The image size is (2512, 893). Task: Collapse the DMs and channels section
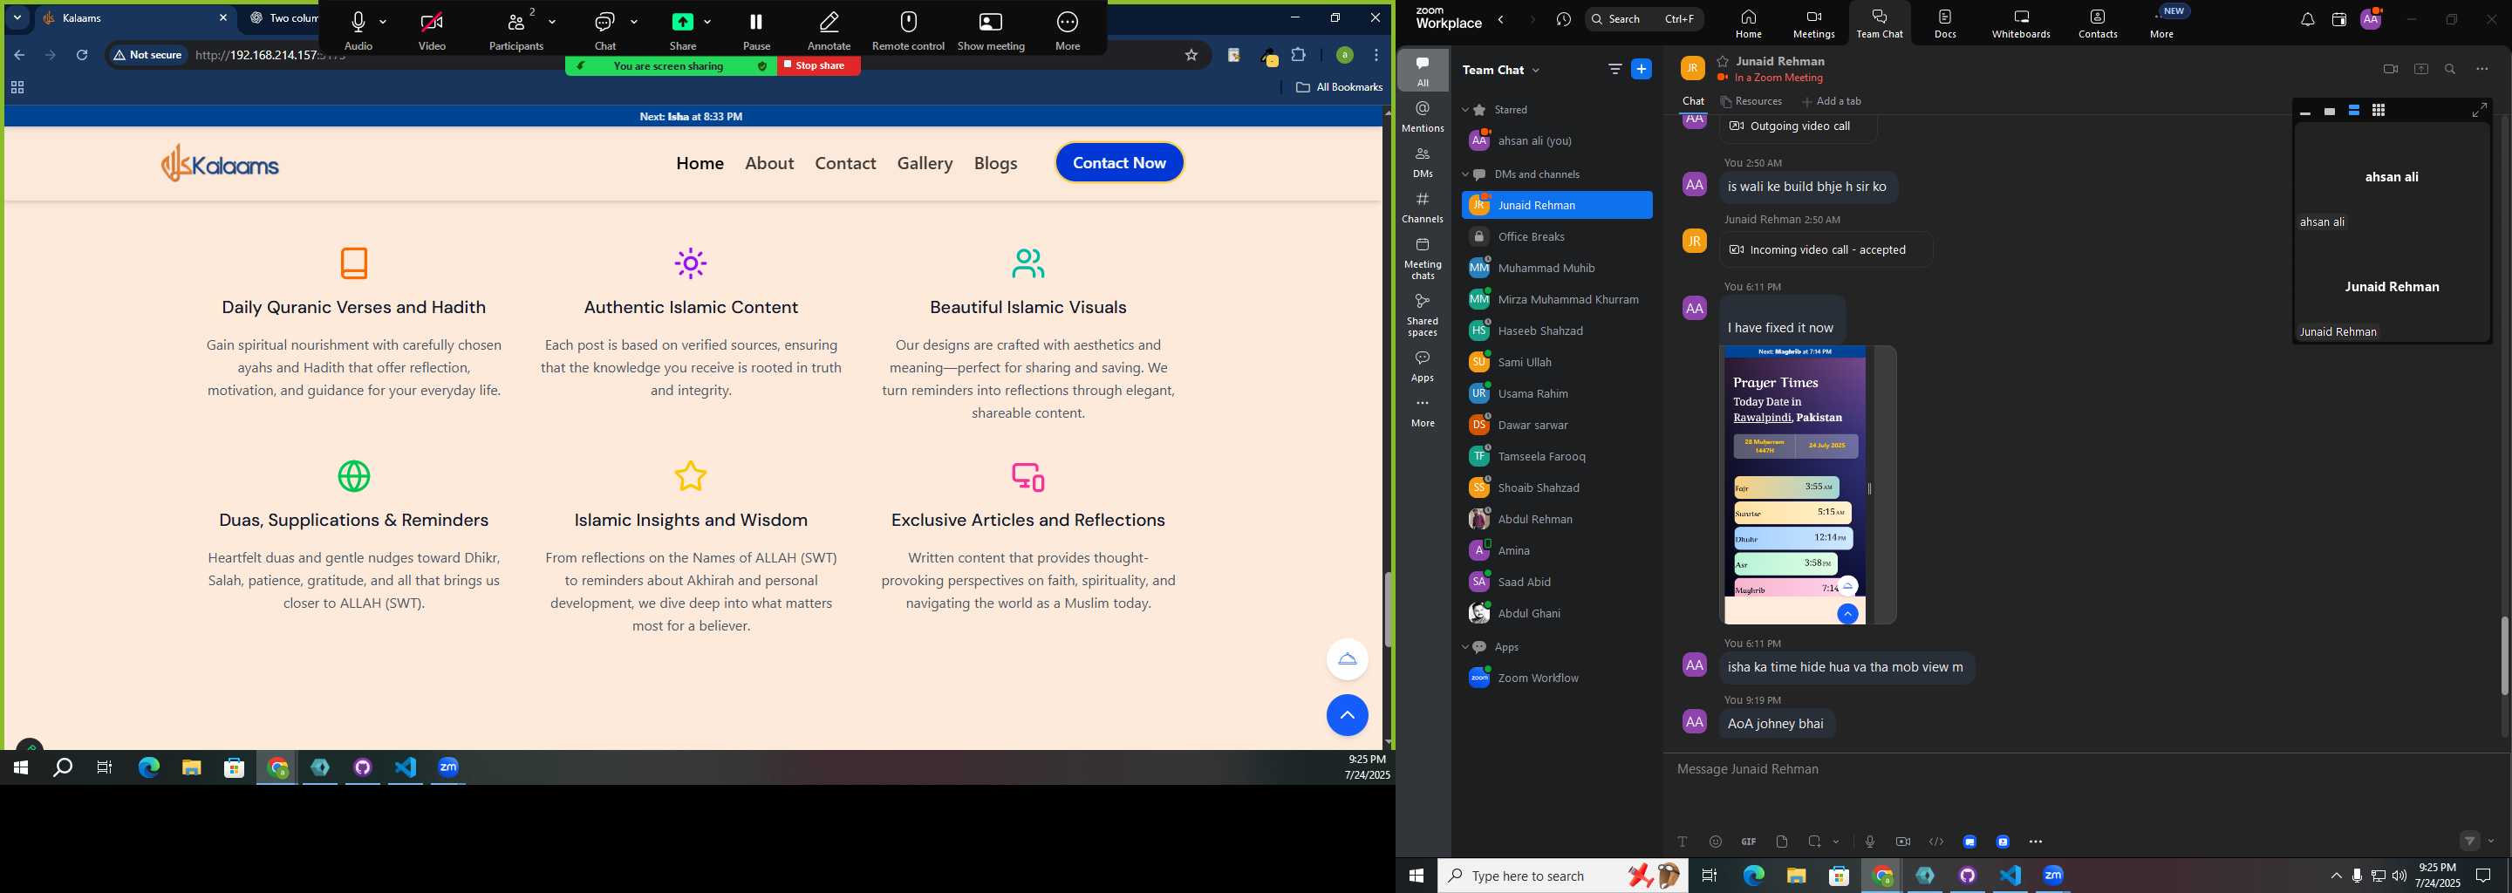(1464, 174)
